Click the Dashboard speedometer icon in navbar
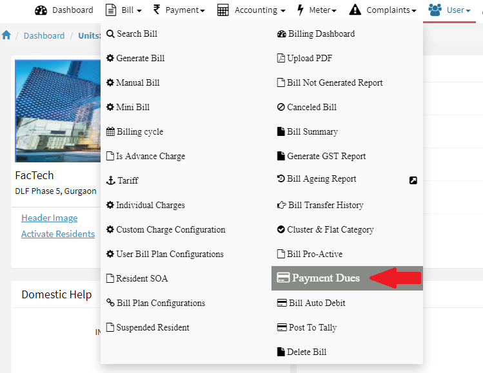Viewport: 483px width, 373px height. coord(41,10)
